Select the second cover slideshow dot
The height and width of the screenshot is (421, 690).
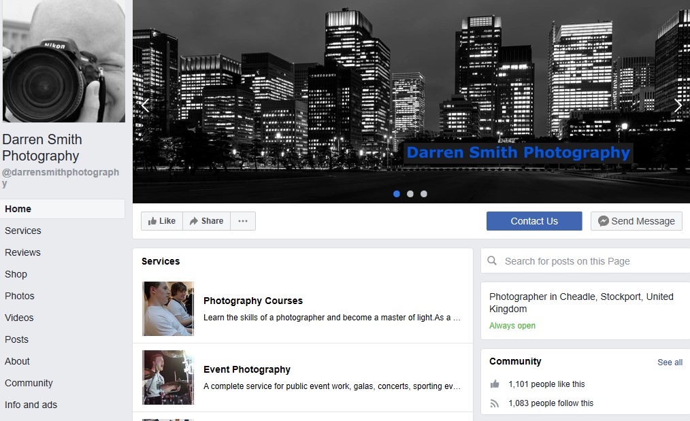(x=410, y=194)
